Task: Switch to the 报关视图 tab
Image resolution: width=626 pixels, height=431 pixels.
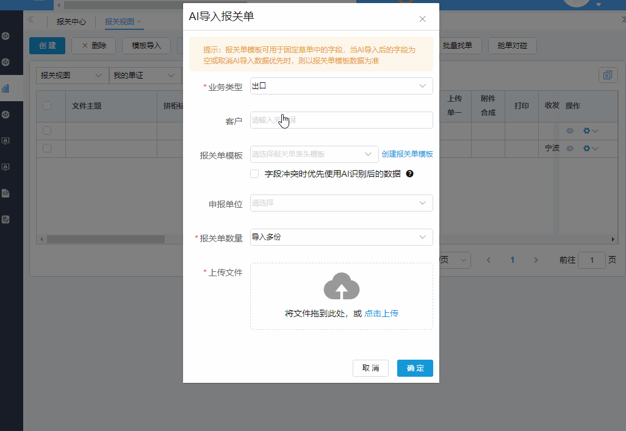Action: coord(120,21)
